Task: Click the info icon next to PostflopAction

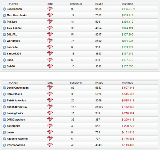Action: click(x=4, y=145)
